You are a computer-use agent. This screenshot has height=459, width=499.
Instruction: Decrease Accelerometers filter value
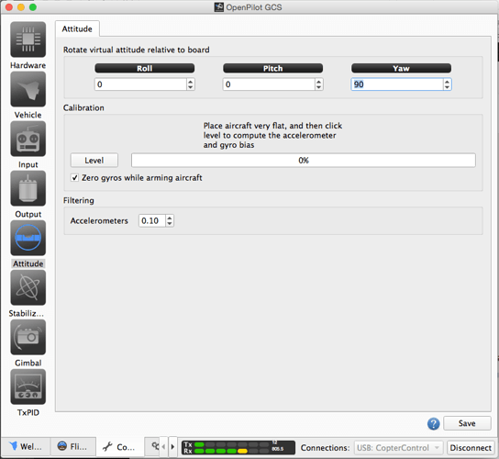(170, 224)
